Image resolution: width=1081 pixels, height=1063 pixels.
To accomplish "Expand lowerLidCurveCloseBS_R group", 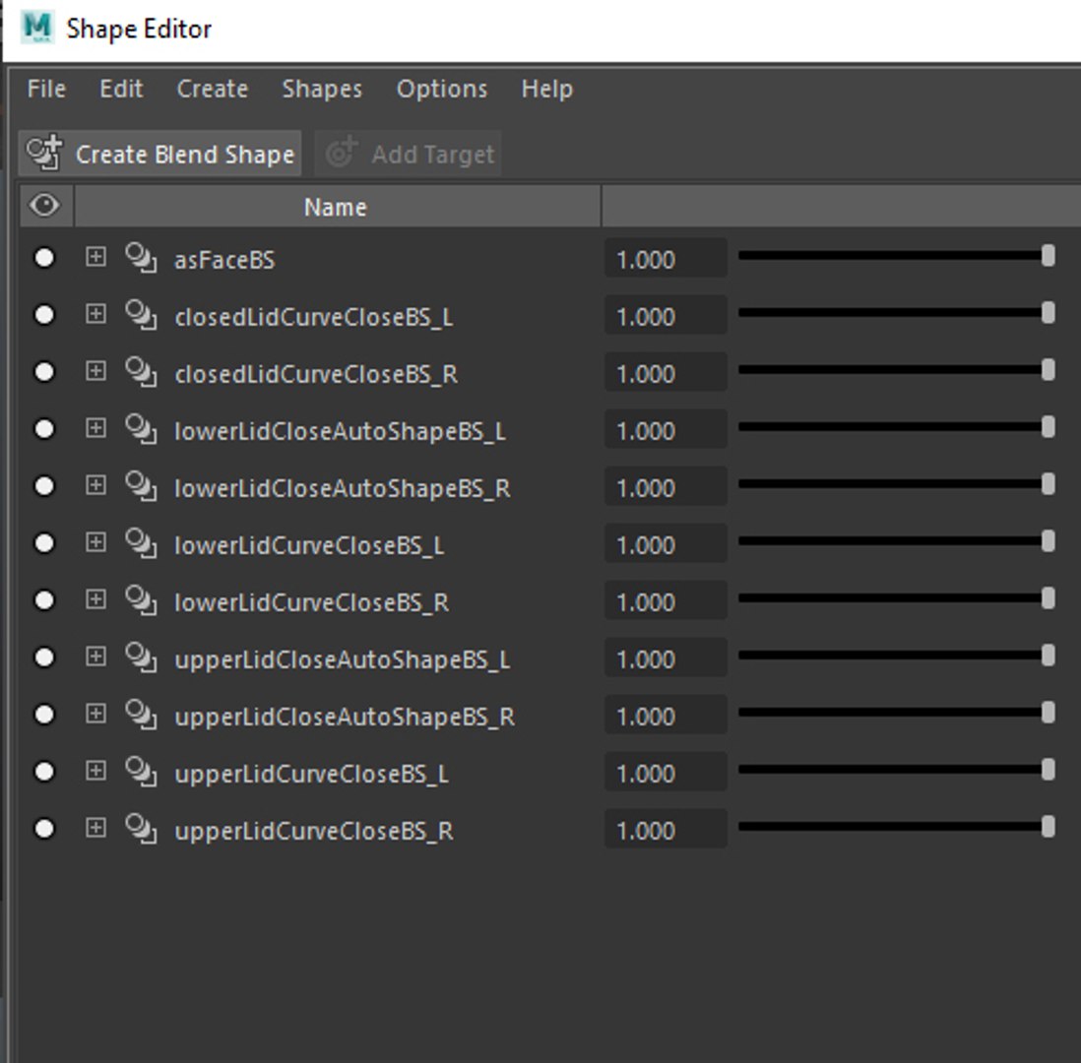I will tap(95, 600).
